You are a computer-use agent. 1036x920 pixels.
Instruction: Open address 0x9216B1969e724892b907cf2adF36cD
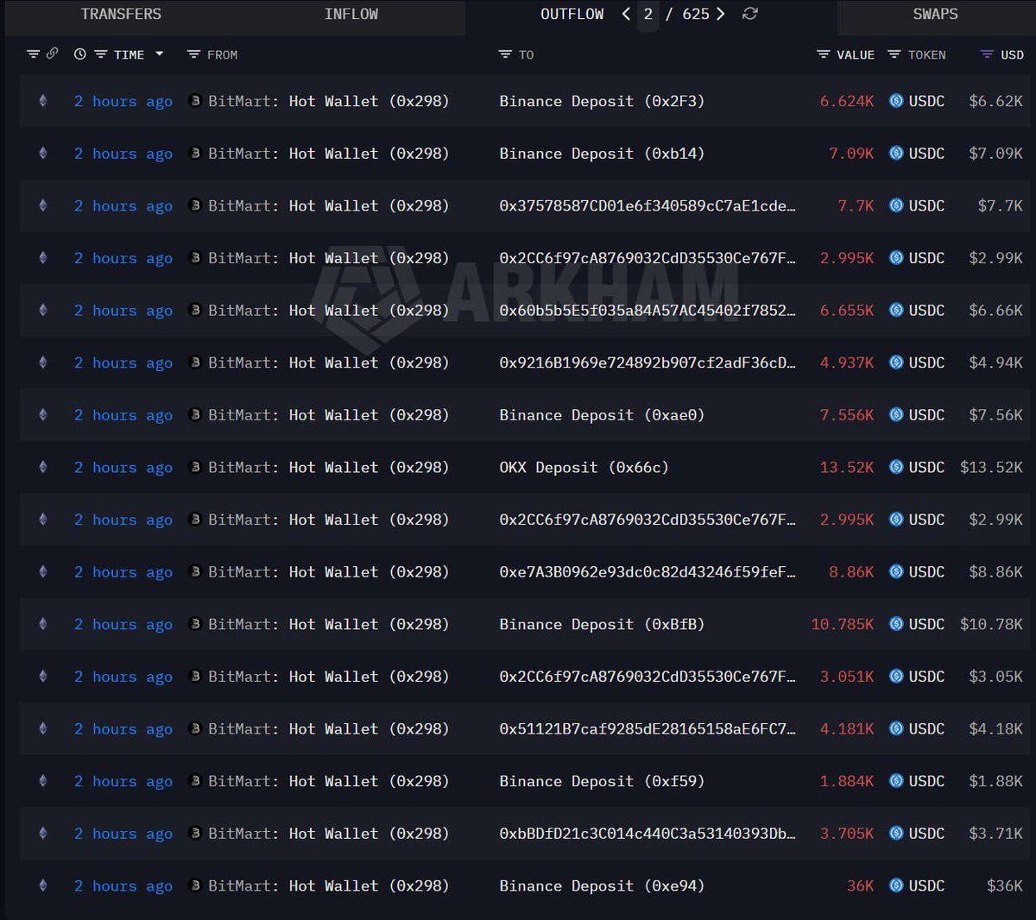(x=647, y=362)
